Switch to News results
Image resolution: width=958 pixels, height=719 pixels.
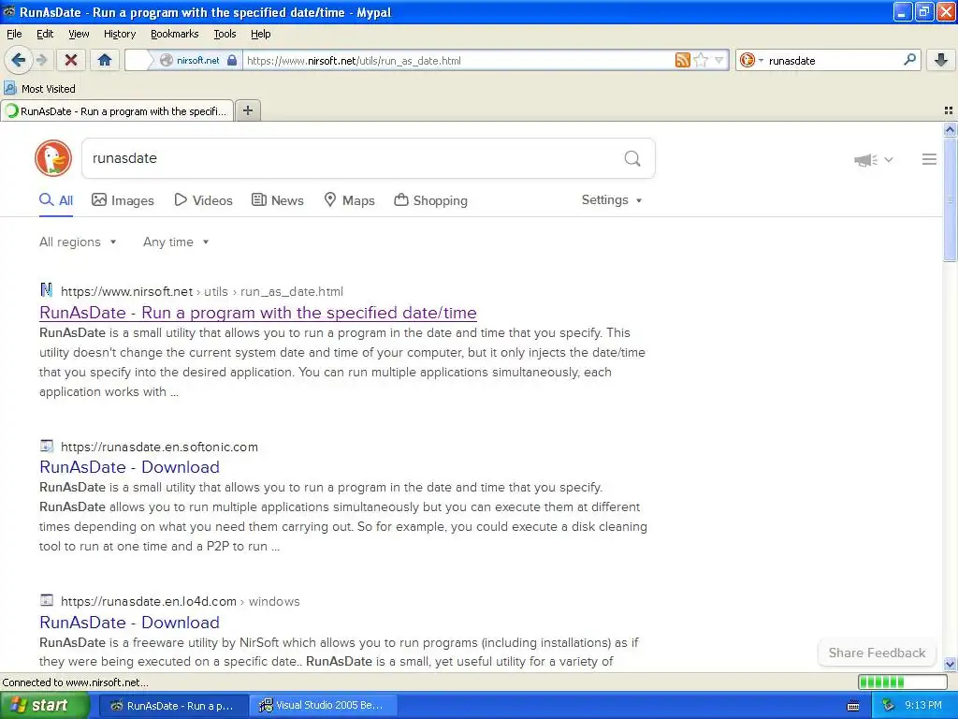tap(278, 200)
